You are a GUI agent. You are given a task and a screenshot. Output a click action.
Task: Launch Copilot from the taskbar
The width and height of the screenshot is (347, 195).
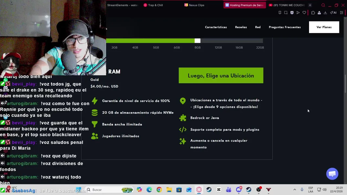point(139,190)
